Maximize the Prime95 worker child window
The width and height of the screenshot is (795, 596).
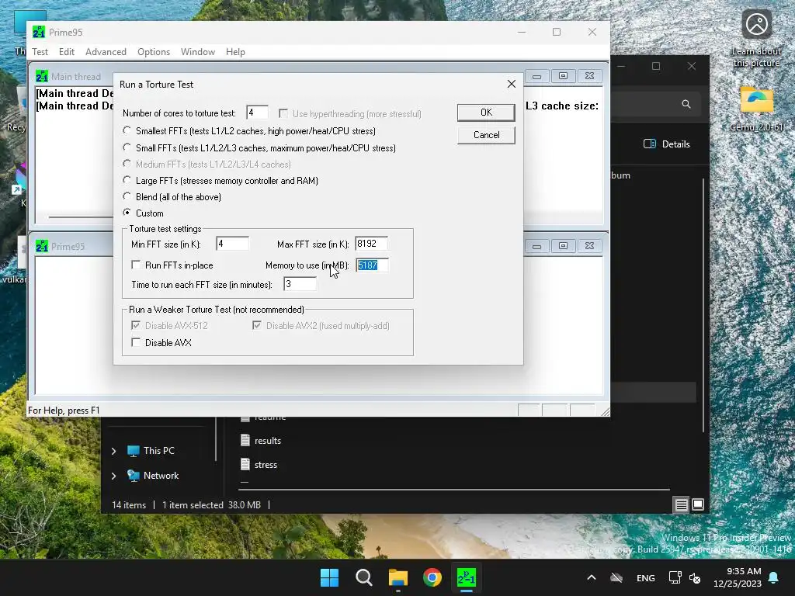click(564, 246)
